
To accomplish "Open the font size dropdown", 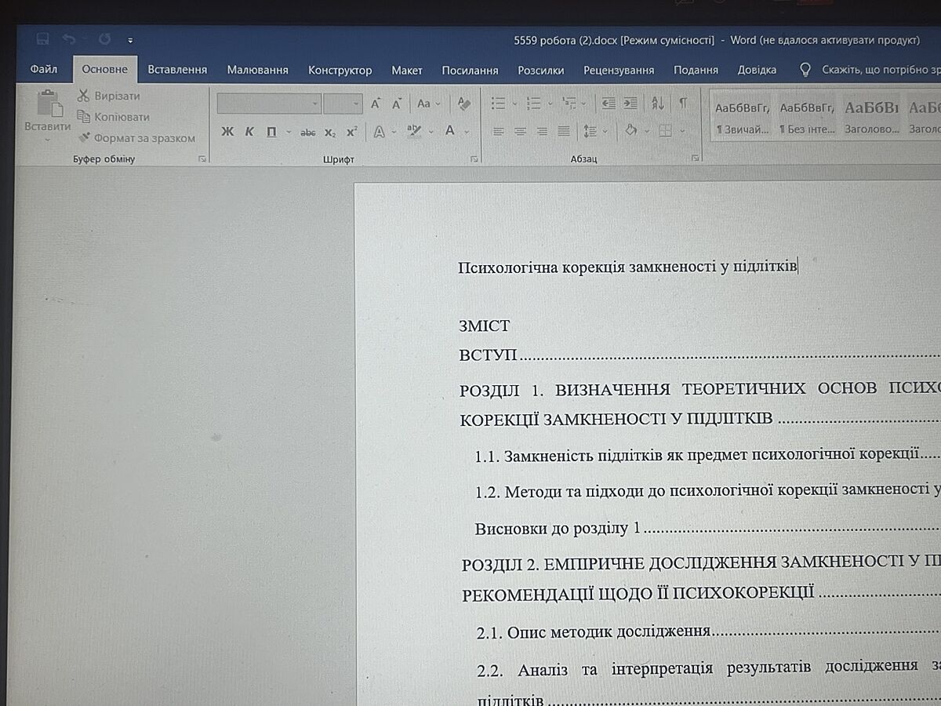I will pos(357,104).
